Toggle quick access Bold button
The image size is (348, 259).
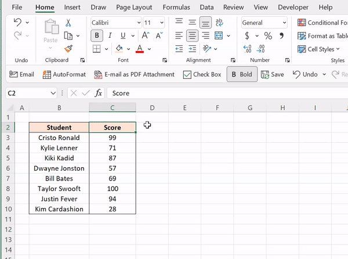pos(242,74)
